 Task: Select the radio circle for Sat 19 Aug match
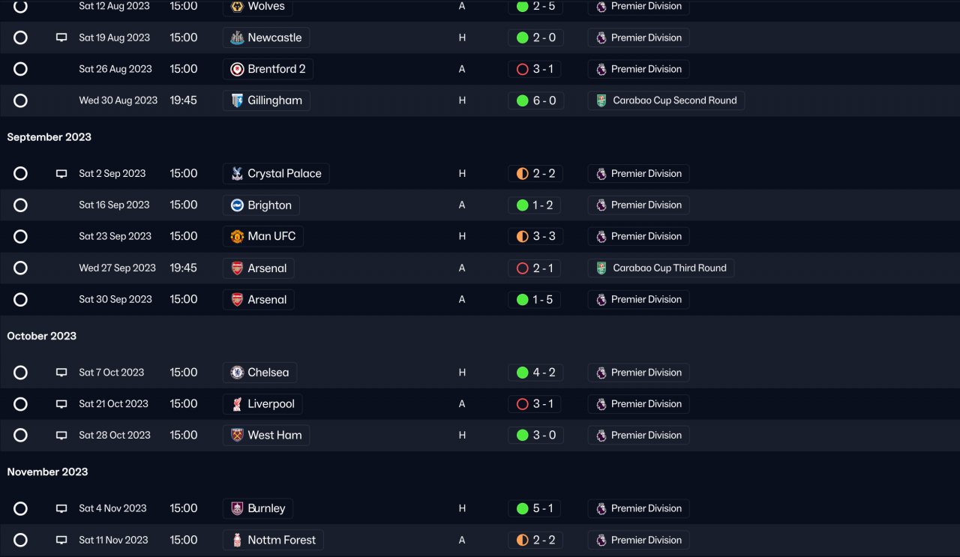click(x=20, y=37)
